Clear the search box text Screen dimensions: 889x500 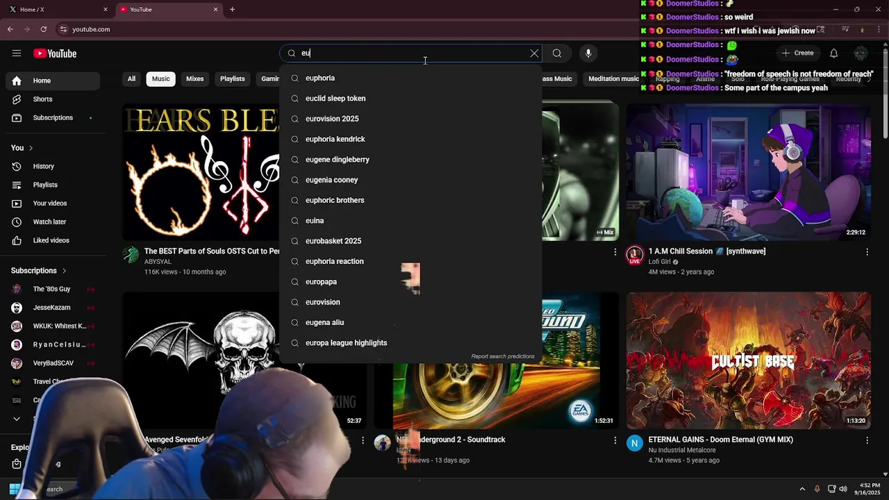pyautogui.click(x=534, y=53)
